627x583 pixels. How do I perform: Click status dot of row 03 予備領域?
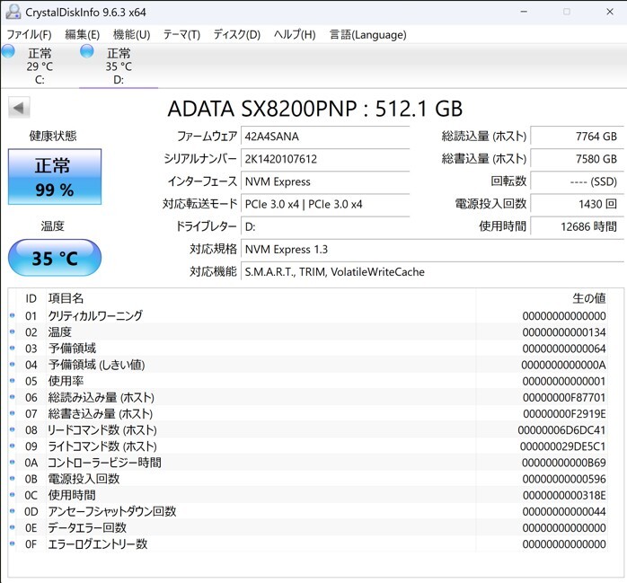[x=12, y=349]
